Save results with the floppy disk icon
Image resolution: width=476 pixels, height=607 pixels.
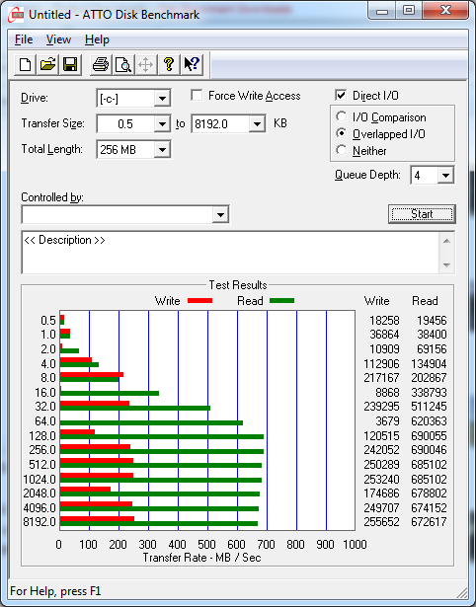(70, 64)
